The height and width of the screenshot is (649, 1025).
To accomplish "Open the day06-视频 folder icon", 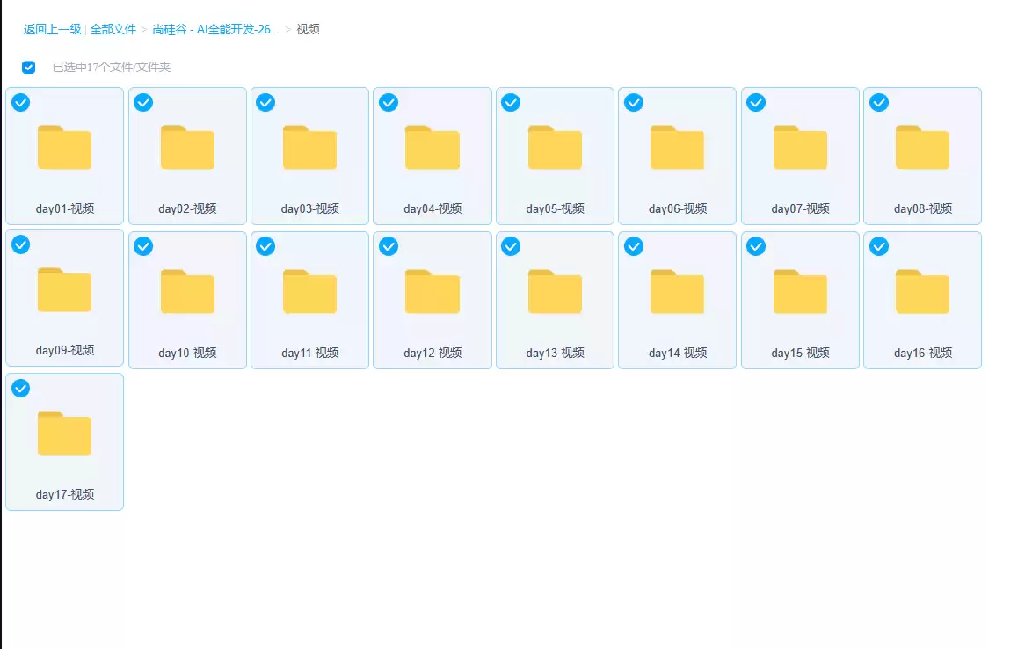I will click(x=677, y=147).
